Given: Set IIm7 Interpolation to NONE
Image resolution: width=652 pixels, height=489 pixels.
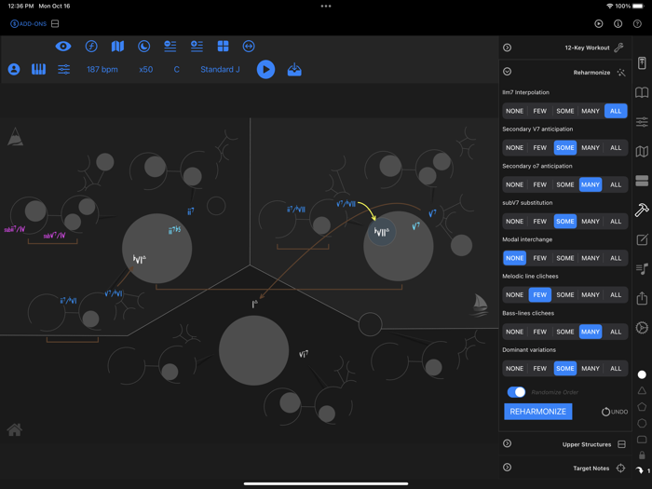Looking at the screenshot, I should (x=514, y=111).
